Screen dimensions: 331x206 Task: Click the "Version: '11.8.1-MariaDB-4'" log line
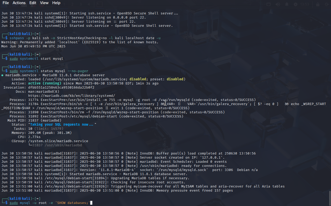(x=130, y=170)
